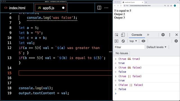Image resolution: width=180 pixels, height=101 pixels.
Task: Open DevTools customize menu dots
Action: (x=170, y=35)
